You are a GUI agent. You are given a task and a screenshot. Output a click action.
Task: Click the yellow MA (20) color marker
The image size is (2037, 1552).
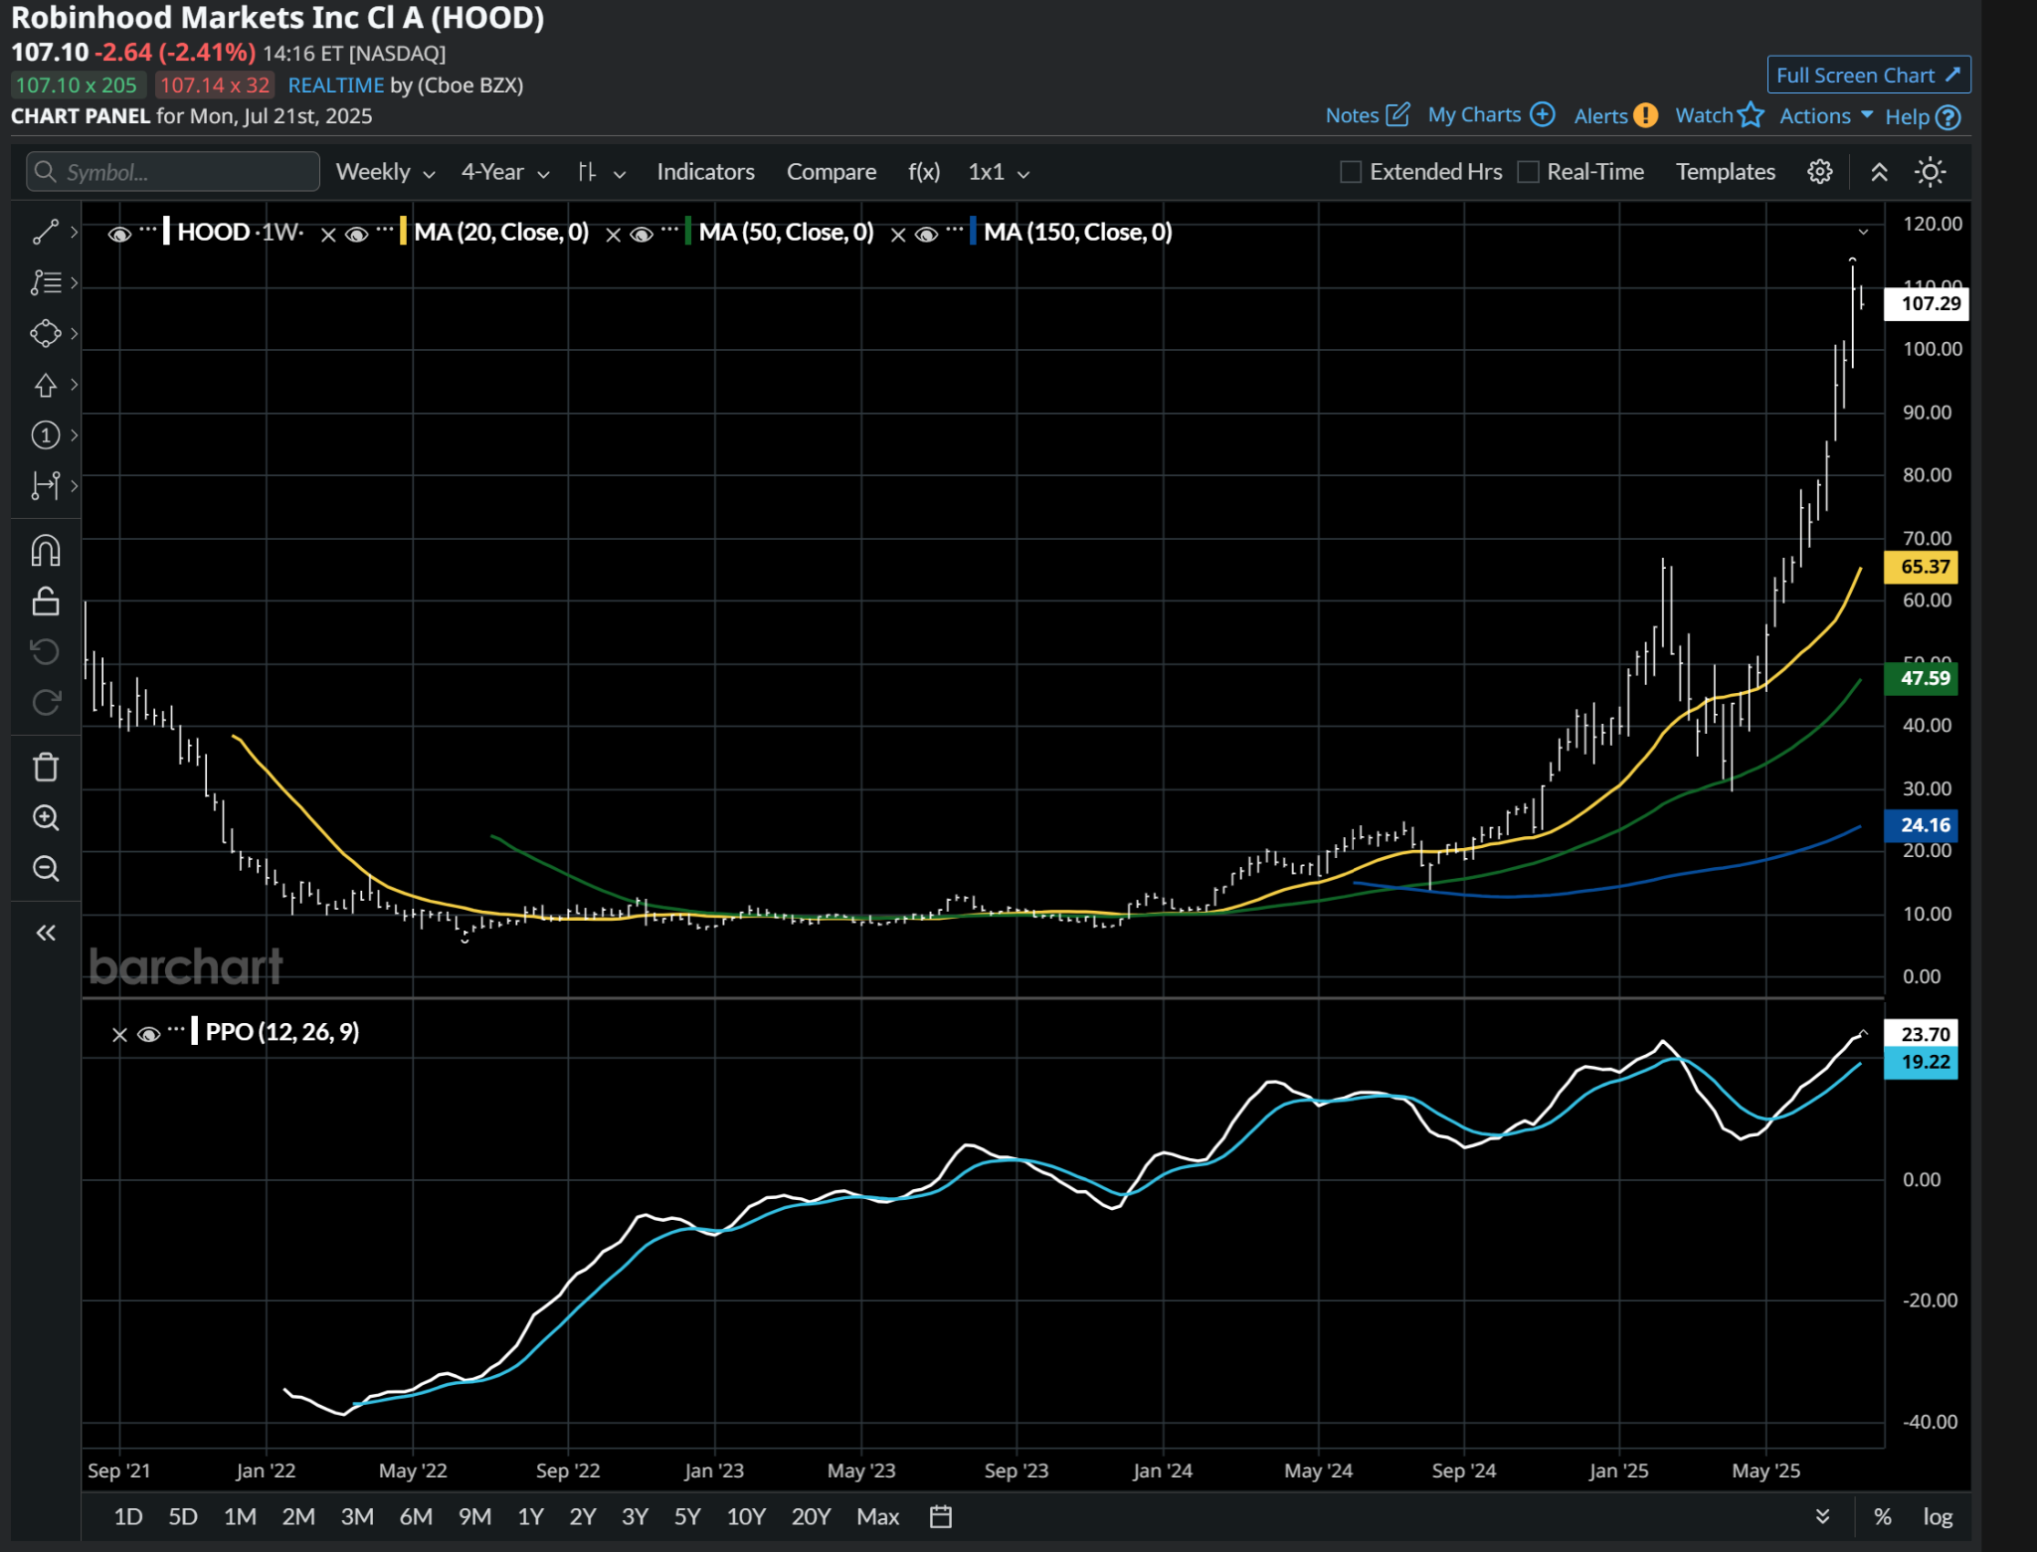[402, 232]
